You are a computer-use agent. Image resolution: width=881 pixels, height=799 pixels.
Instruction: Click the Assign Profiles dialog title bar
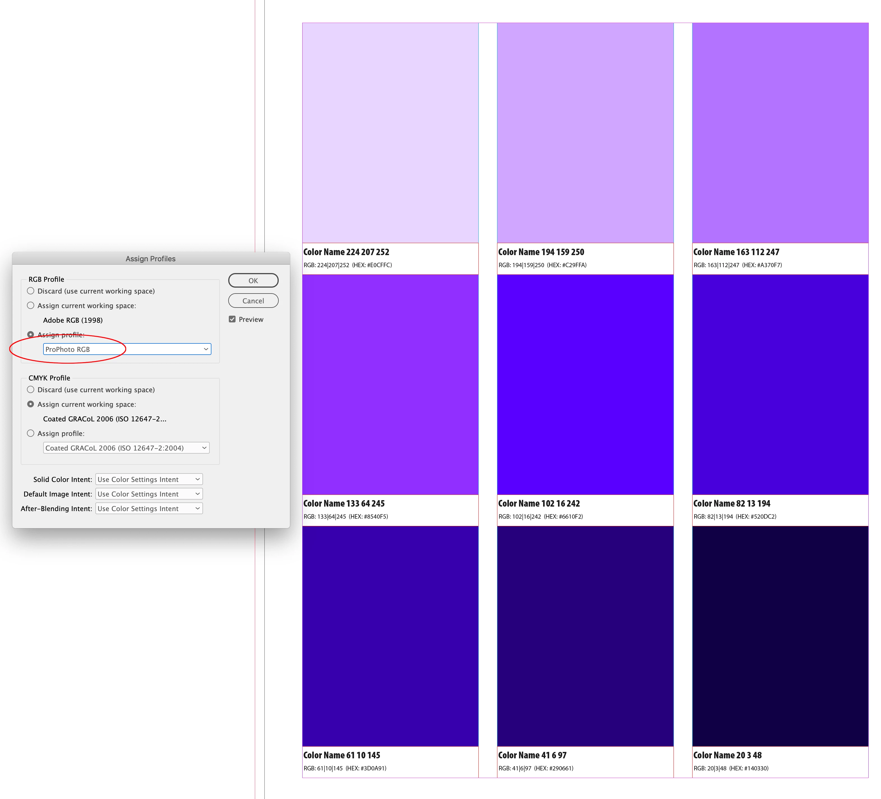click(x=150, y=258)
